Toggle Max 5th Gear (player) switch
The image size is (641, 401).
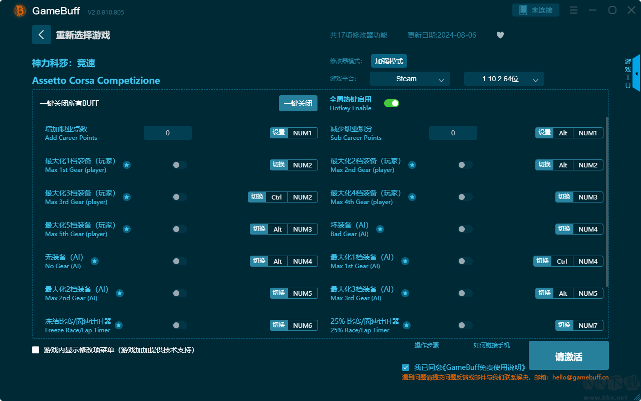180,229
